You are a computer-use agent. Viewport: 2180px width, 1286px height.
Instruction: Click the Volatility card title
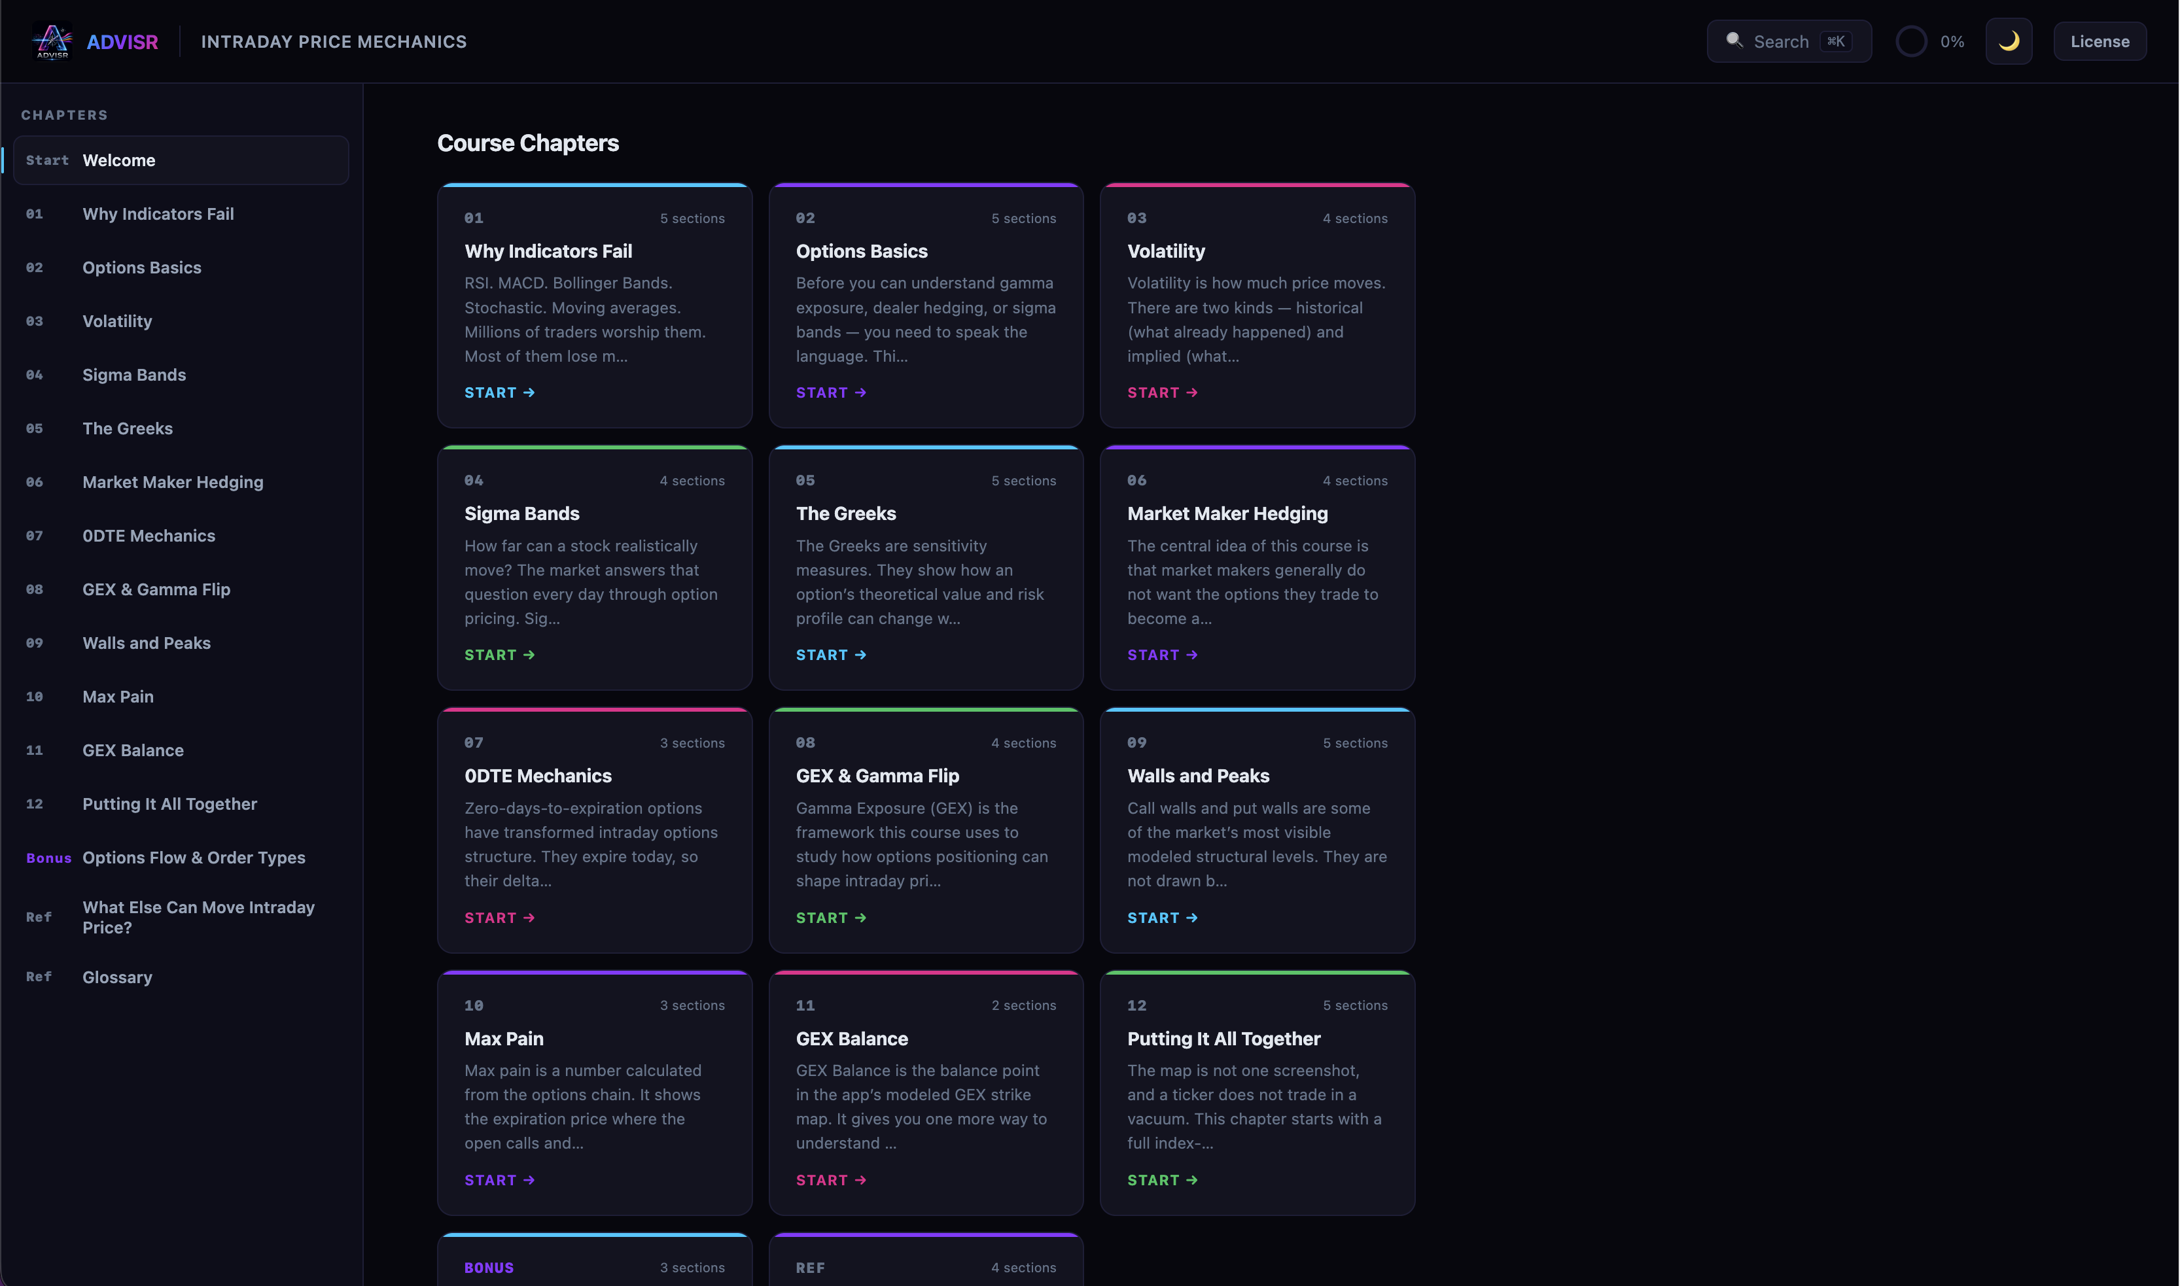pos(1166,251)
